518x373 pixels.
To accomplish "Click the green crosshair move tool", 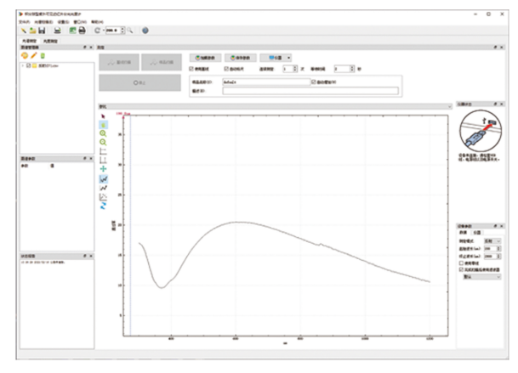I will click(103, 169).
